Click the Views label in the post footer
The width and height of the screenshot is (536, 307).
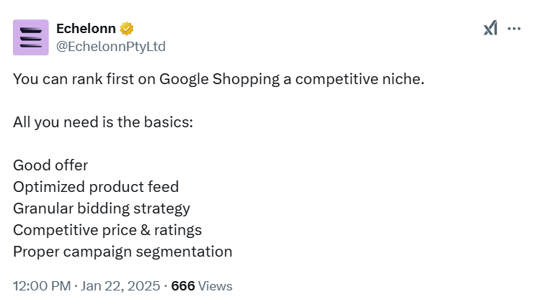215,285
